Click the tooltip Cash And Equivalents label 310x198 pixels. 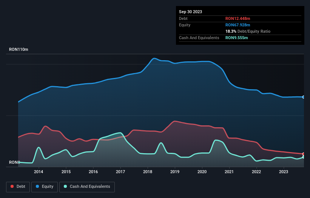[x=199, y=38]
